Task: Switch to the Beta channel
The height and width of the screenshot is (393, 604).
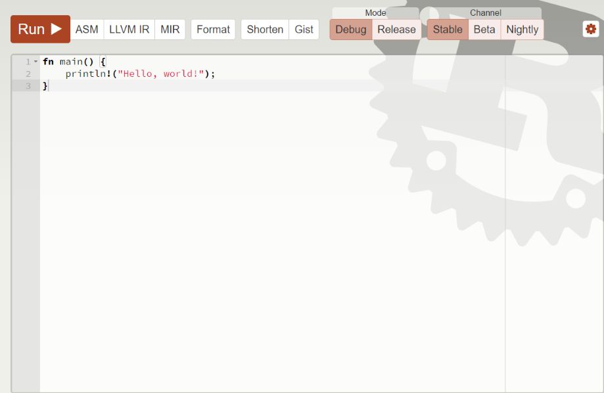Action: pos(484,30)
